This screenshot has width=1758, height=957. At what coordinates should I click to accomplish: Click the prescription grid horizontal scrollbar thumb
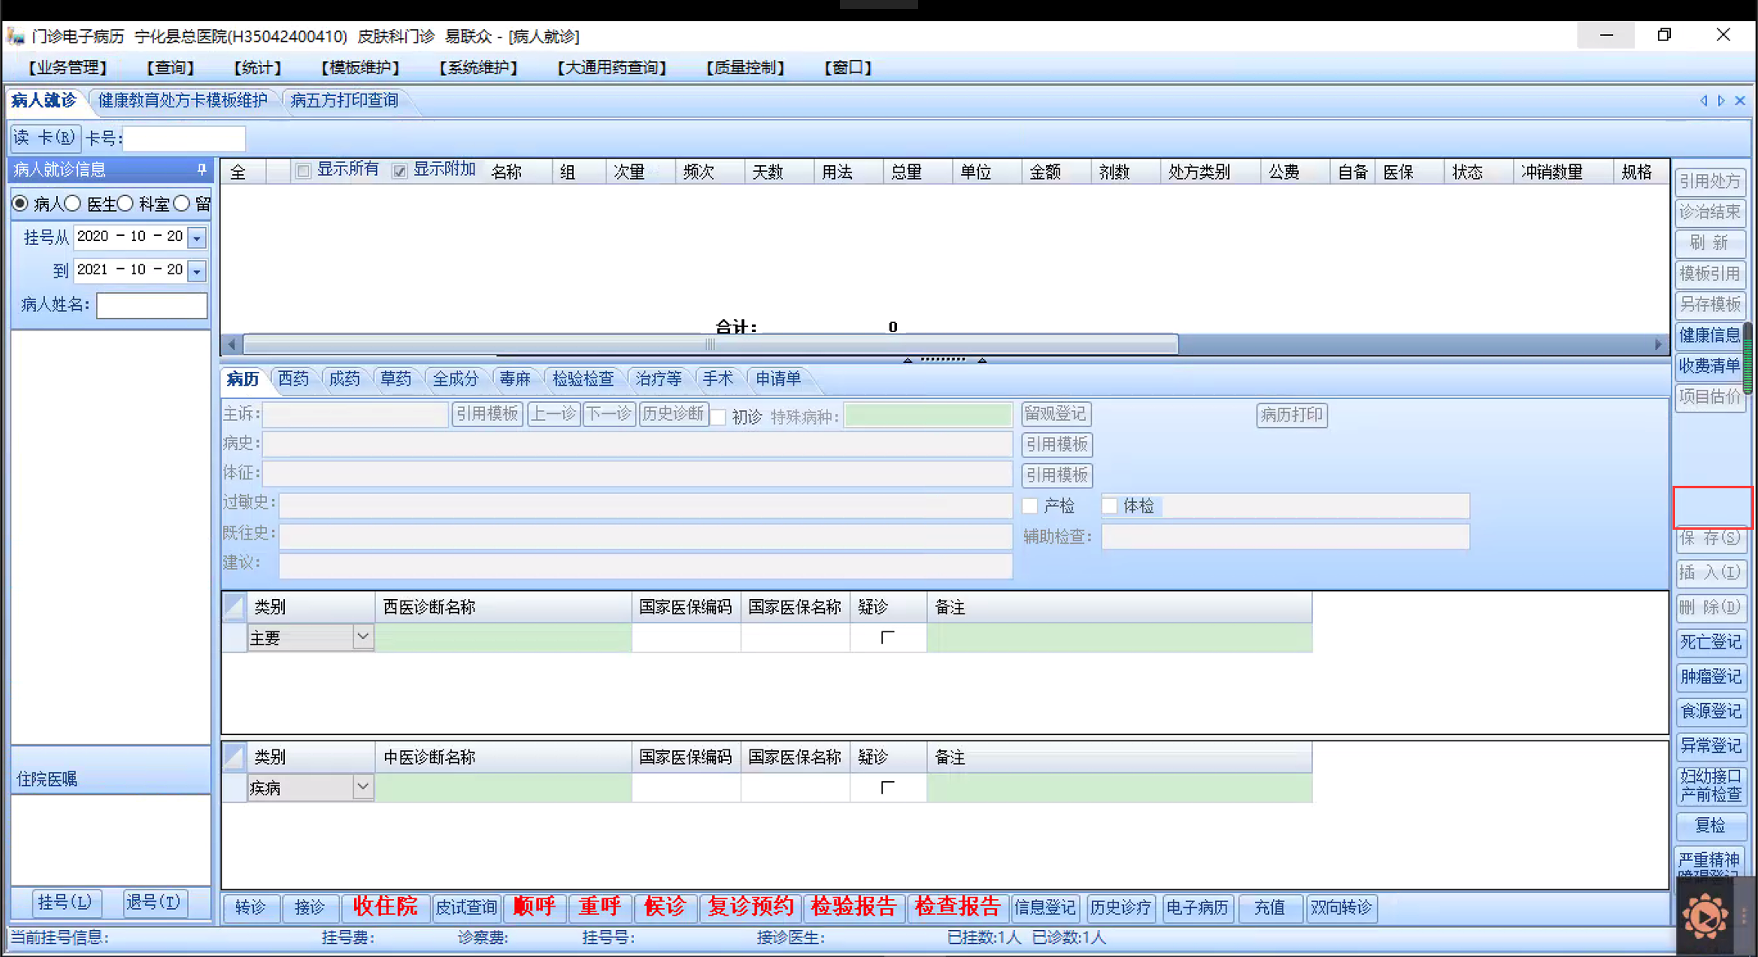(710, 344)
